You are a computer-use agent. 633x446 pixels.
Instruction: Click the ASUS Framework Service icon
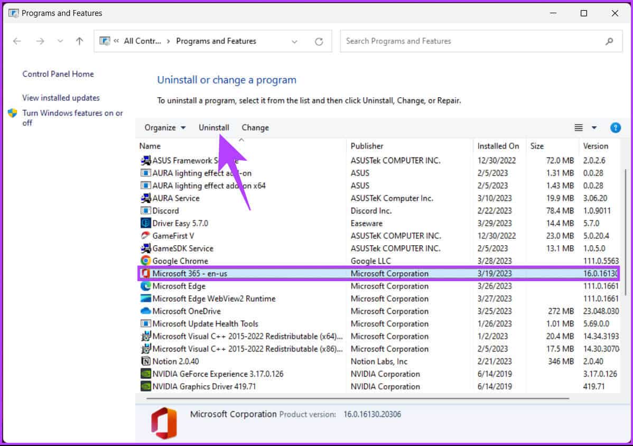tap(146, 161)
